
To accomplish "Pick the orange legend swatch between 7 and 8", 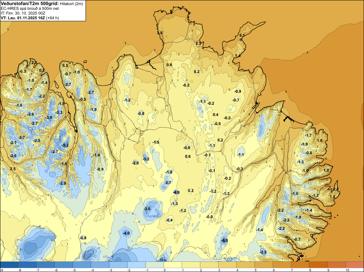I will point(300,265).
